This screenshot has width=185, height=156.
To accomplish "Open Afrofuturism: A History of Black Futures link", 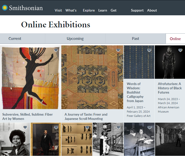I will [x=170, y=88].
